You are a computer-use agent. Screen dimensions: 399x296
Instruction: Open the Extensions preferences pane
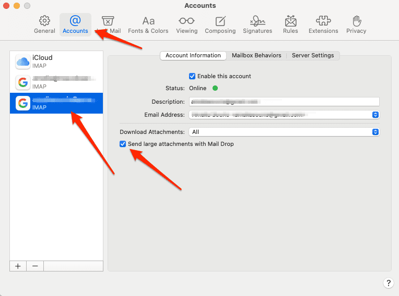point(323,24)
